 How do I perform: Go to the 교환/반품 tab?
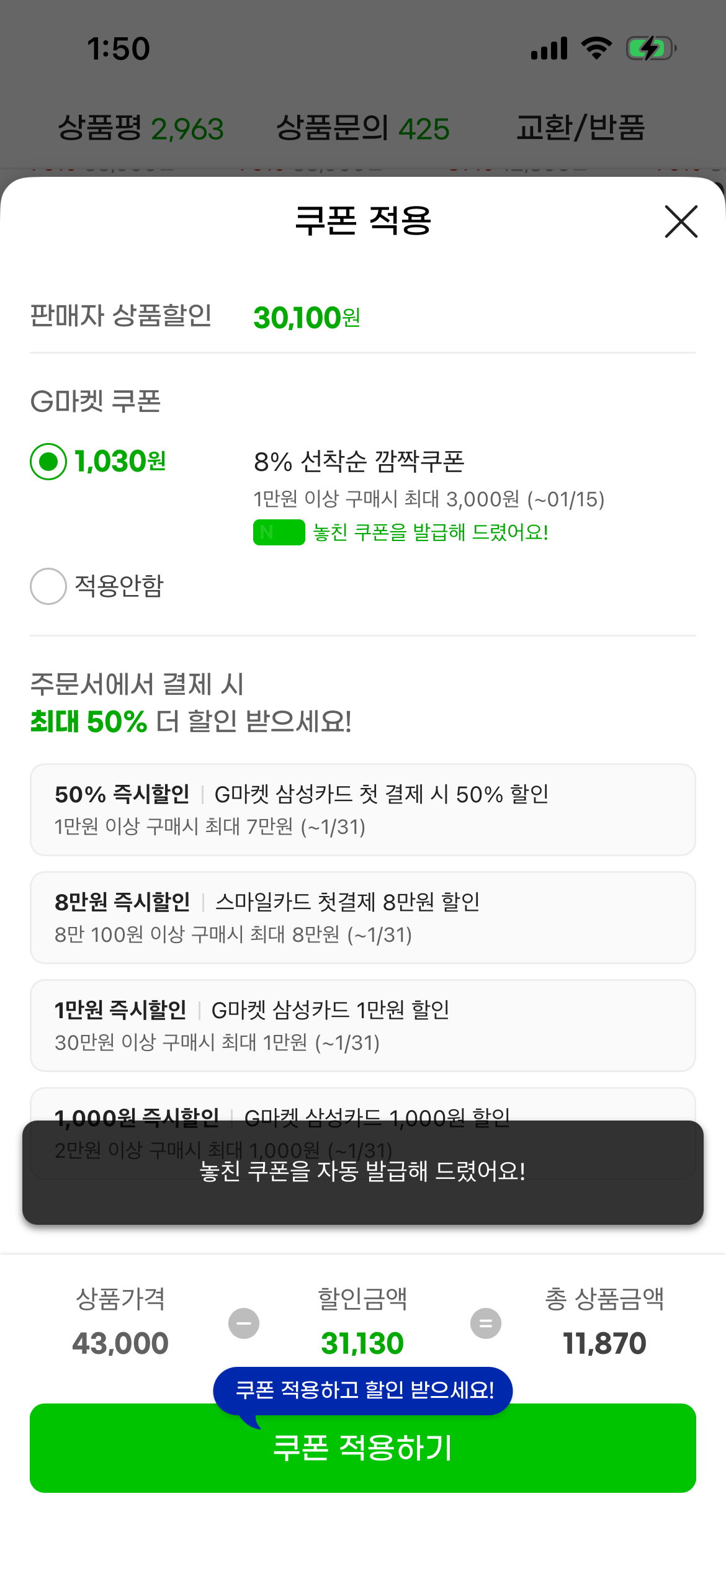point(580,128)
